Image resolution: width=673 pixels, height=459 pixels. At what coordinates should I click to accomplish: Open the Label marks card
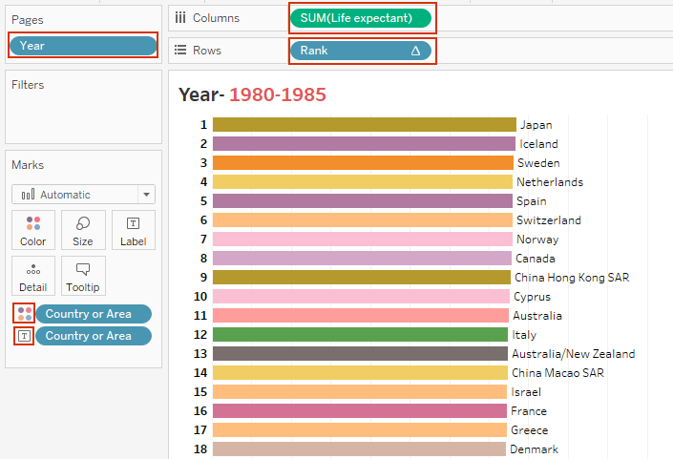point(133,230)
